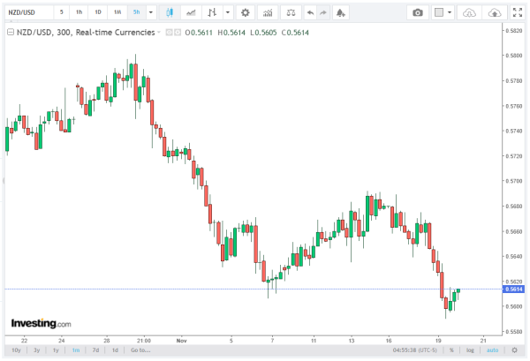Open the indicators icon in toolbar

pos(269,13)
